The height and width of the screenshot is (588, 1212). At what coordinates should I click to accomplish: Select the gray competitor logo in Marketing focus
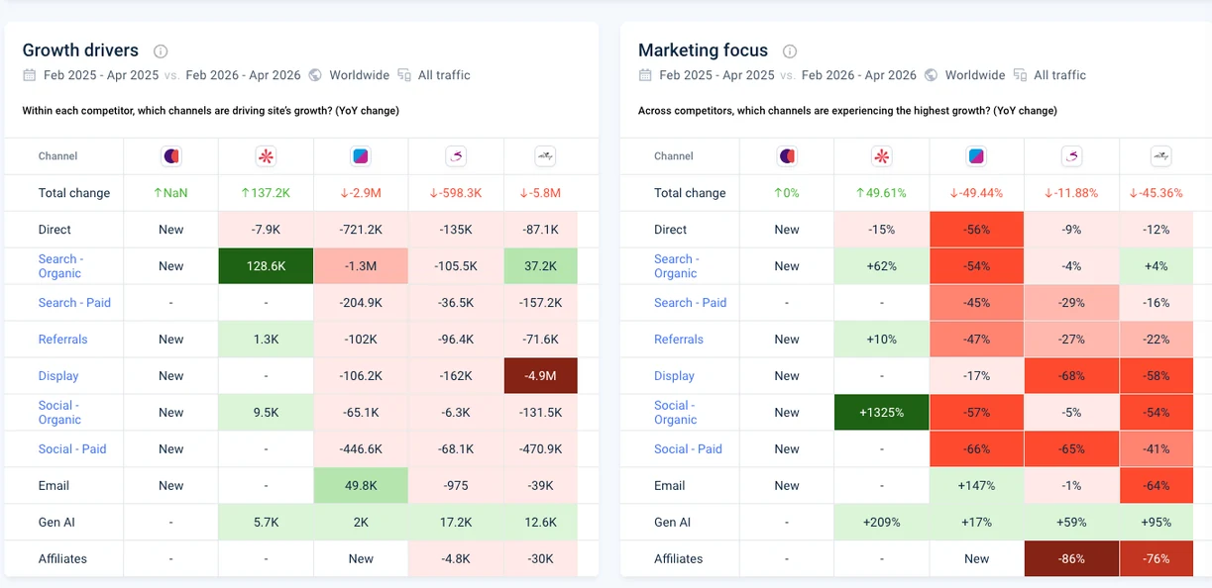[x=1161, y=155]
